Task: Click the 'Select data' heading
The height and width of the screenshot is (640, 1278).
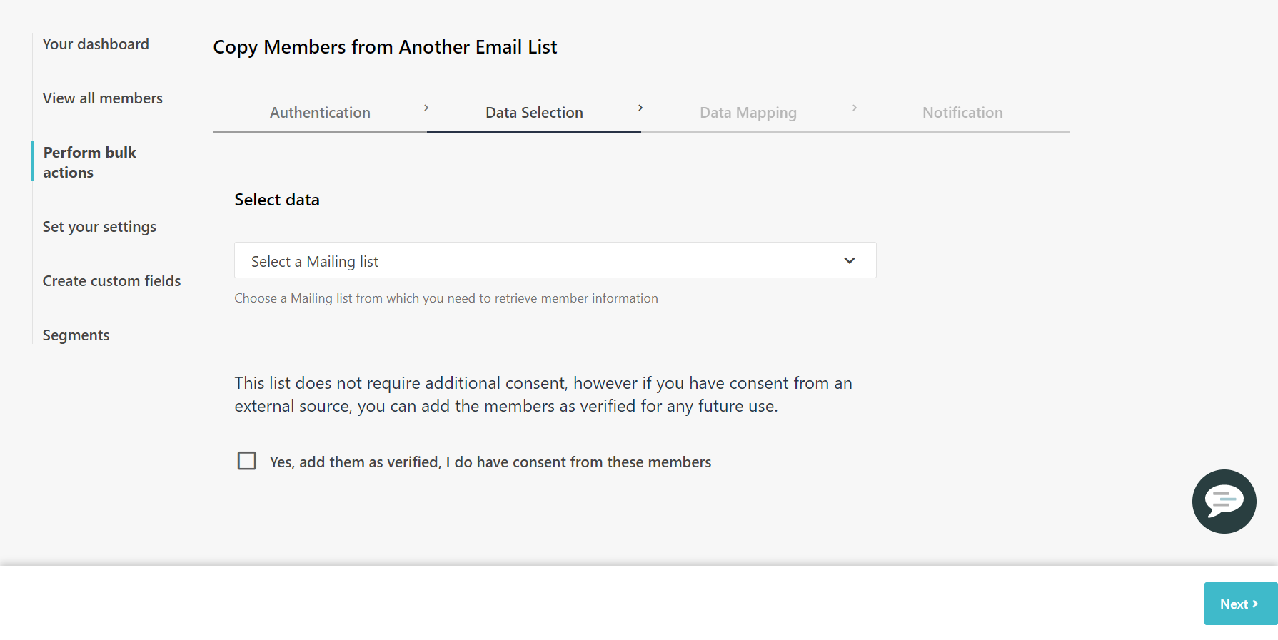Action: point(277,200)
